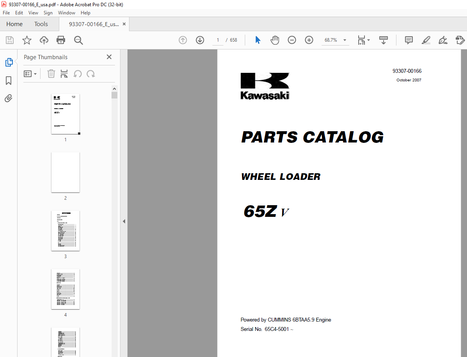Click the PARTS CATALOG title text
Viewport: 467px width, 357px height.
tap(312, 137)
